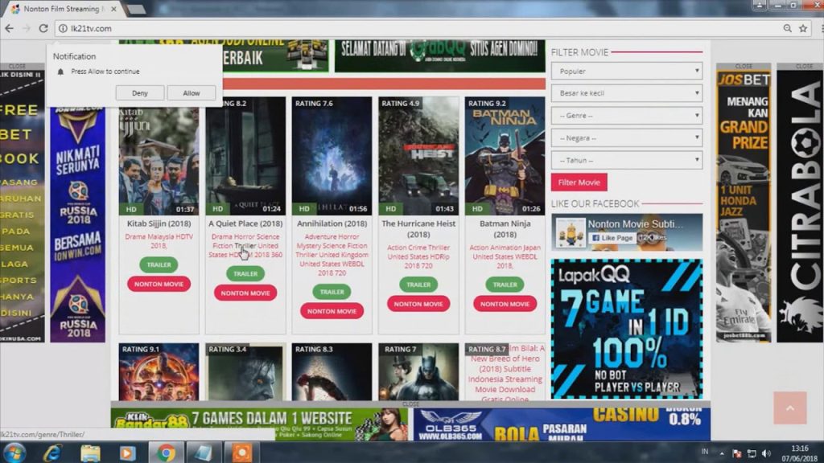The width and height of the screenshot is (824, 463).
Task: Open the Windows Start menu
Action: pyautogui.click(x=14, y=453)
